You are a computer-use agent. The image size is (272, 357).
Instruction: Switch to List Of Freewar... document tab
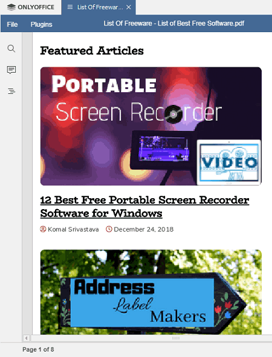(x=99, y=7)
